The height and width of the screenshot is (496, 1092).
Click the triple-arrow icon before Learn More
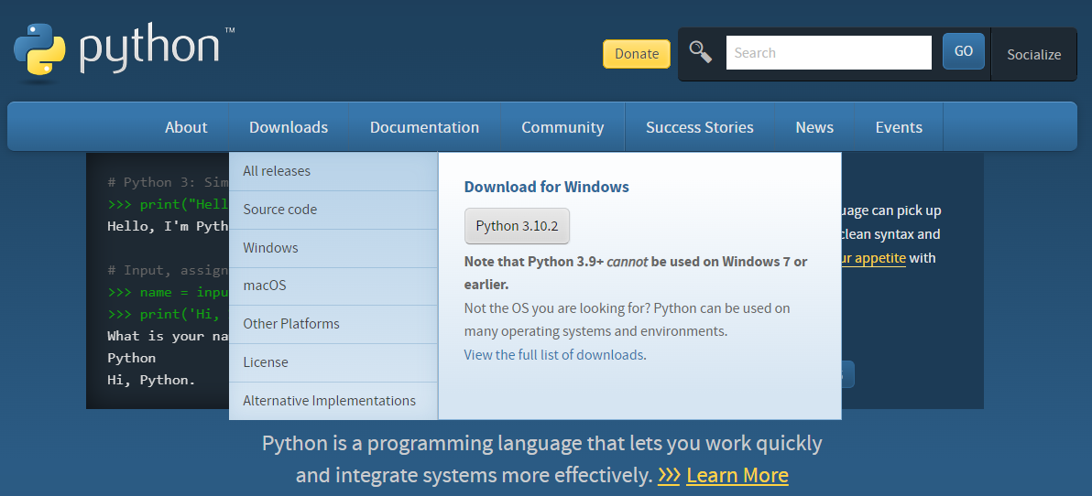coord(669,475)
